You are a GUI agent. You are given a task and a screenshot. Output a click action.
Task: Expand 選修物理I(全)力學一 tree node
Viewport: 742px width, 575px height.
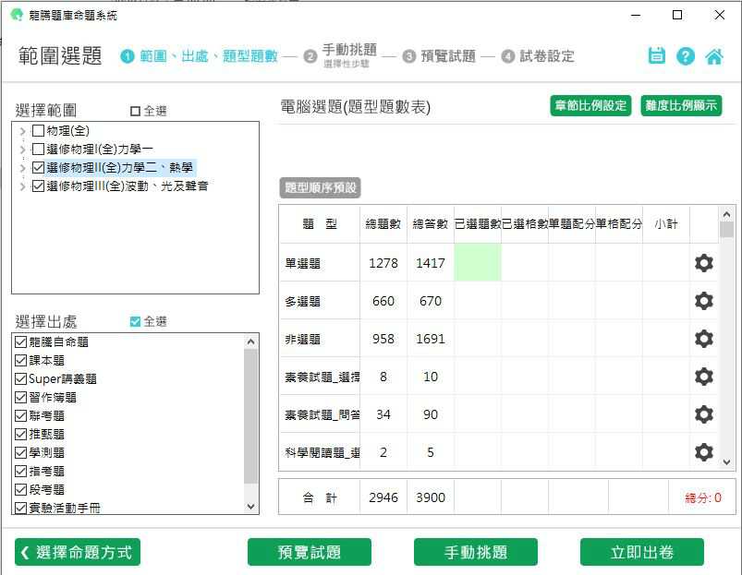point(22,150)
